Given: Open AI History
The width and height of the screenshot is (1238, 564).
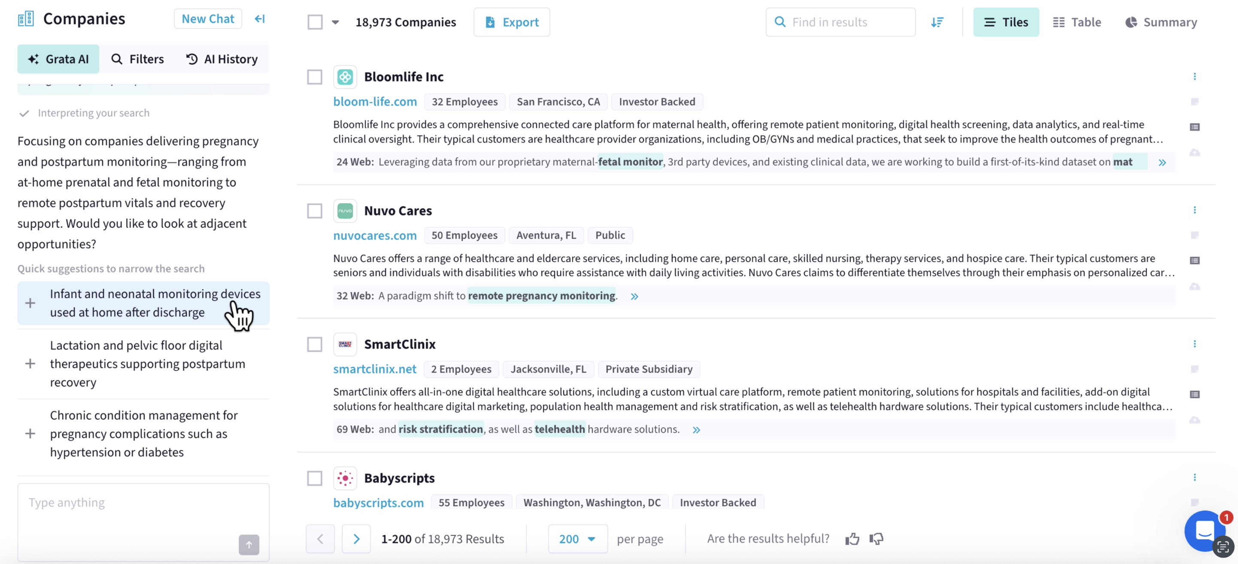Looking at the screenshot, I should click(x=222, y=59).
